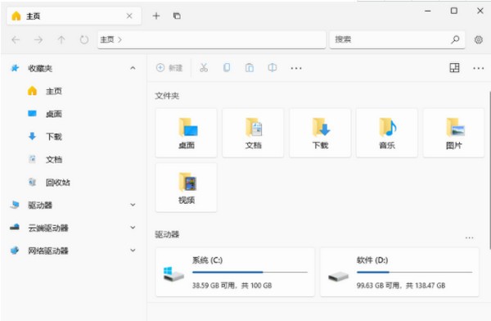Click the 38.59 GB 可用 text
491x321 pixels.
[x=214, y=286]
